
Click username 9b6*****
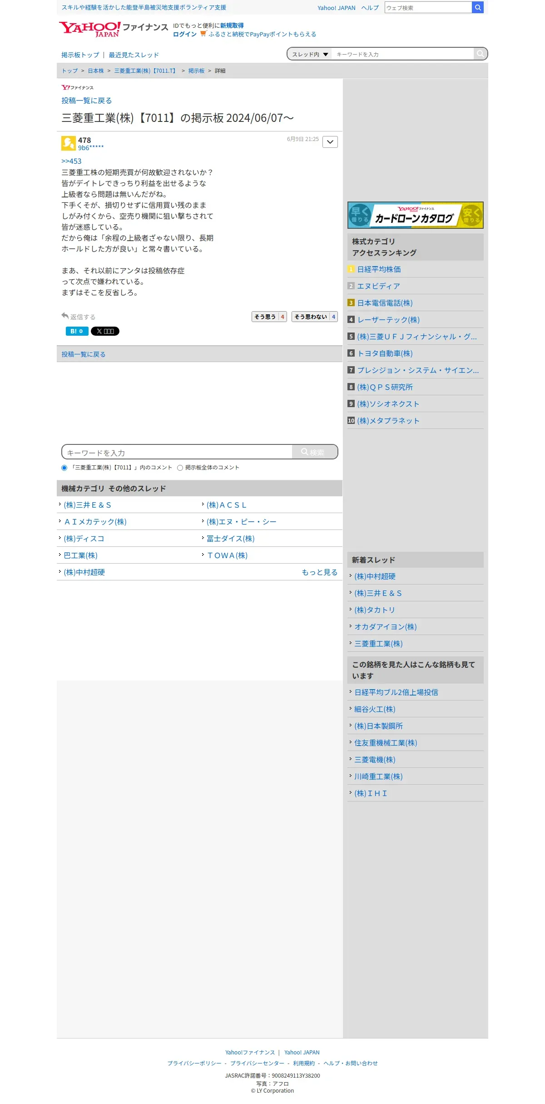point(91,148)
